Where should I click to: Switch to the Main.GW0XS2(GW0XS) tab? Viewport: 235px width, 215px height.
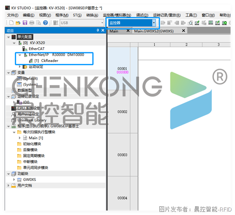[x=154, y=31]
